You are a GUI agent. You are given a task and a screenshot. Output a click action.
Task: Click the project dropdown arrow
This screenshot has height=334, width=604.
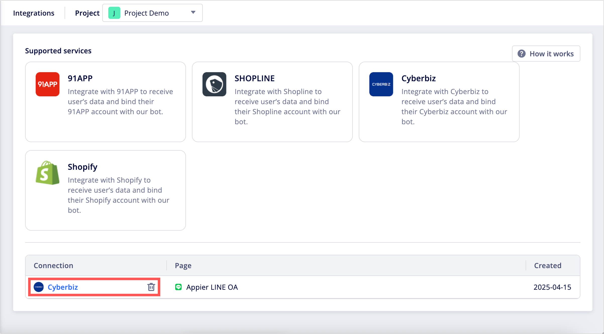(x=193, y=12)
